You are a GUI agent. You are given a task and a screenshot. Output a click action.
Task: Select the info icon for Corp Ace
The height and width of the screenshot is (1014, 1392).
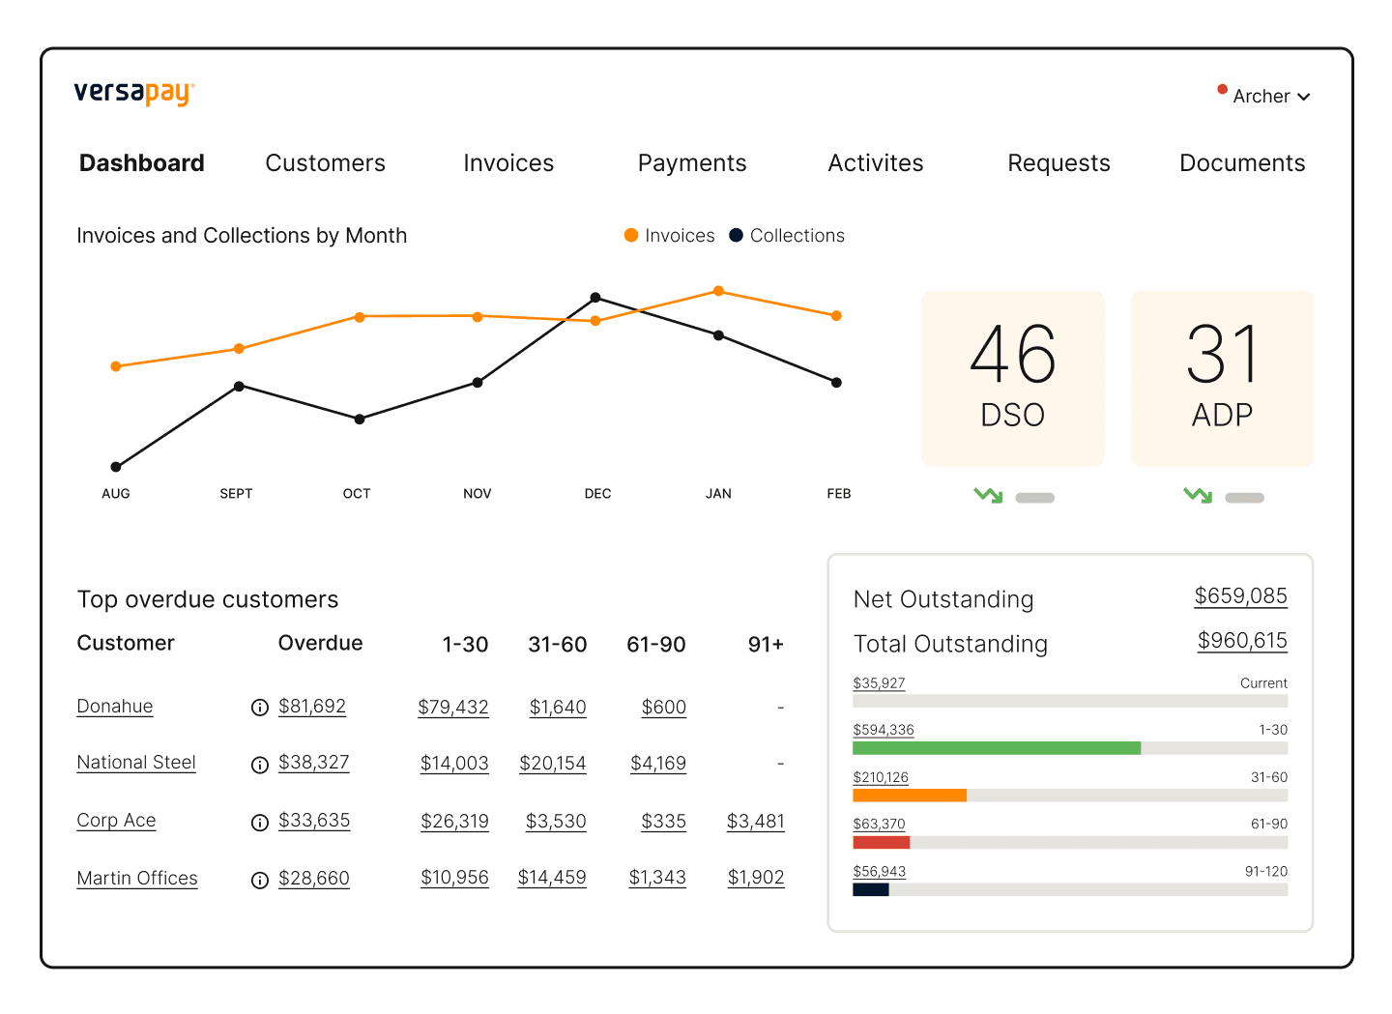259,823
